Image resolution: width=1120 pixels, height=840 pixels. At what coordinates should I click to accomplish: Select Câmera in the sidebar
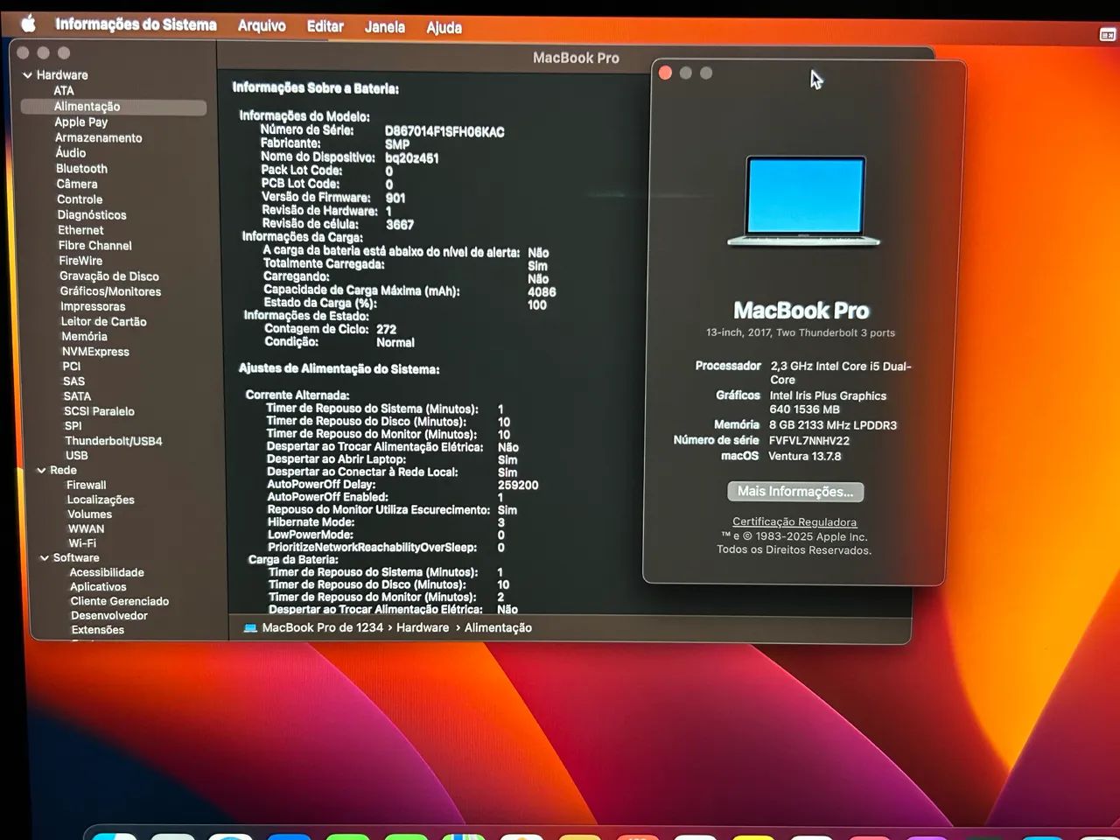[77, 185]
